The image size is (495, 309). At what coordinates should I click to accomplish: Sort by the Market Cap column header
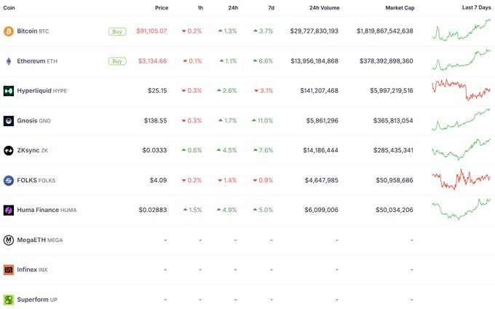(399, 7)
